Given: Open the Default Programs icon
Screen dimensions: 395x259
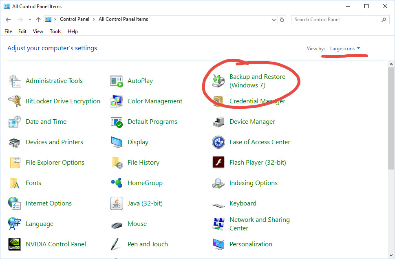Looking at the screenshot, I should tap(117, 122).
